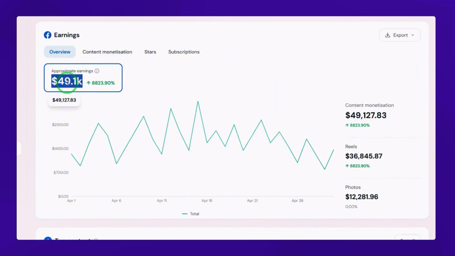The height and width of the screenshot is (256, 455).
Task: Click the Reels label in the side panel
Action: tap(351, 147)
